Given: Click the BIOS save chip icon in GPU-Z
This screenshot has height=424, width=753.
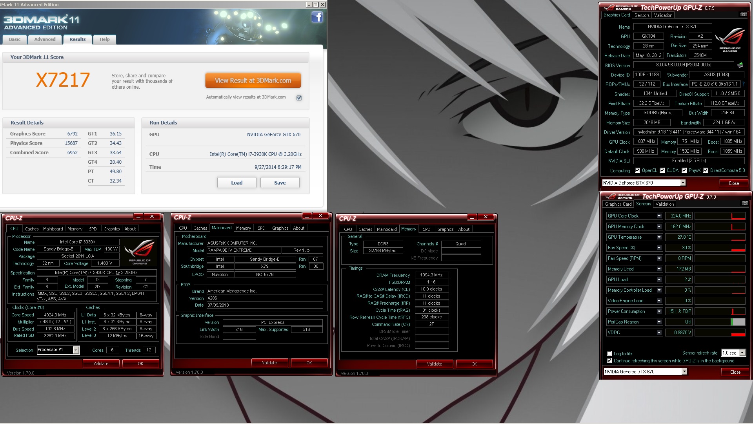Looking at the screenshot, I should (x=740, y=65).
